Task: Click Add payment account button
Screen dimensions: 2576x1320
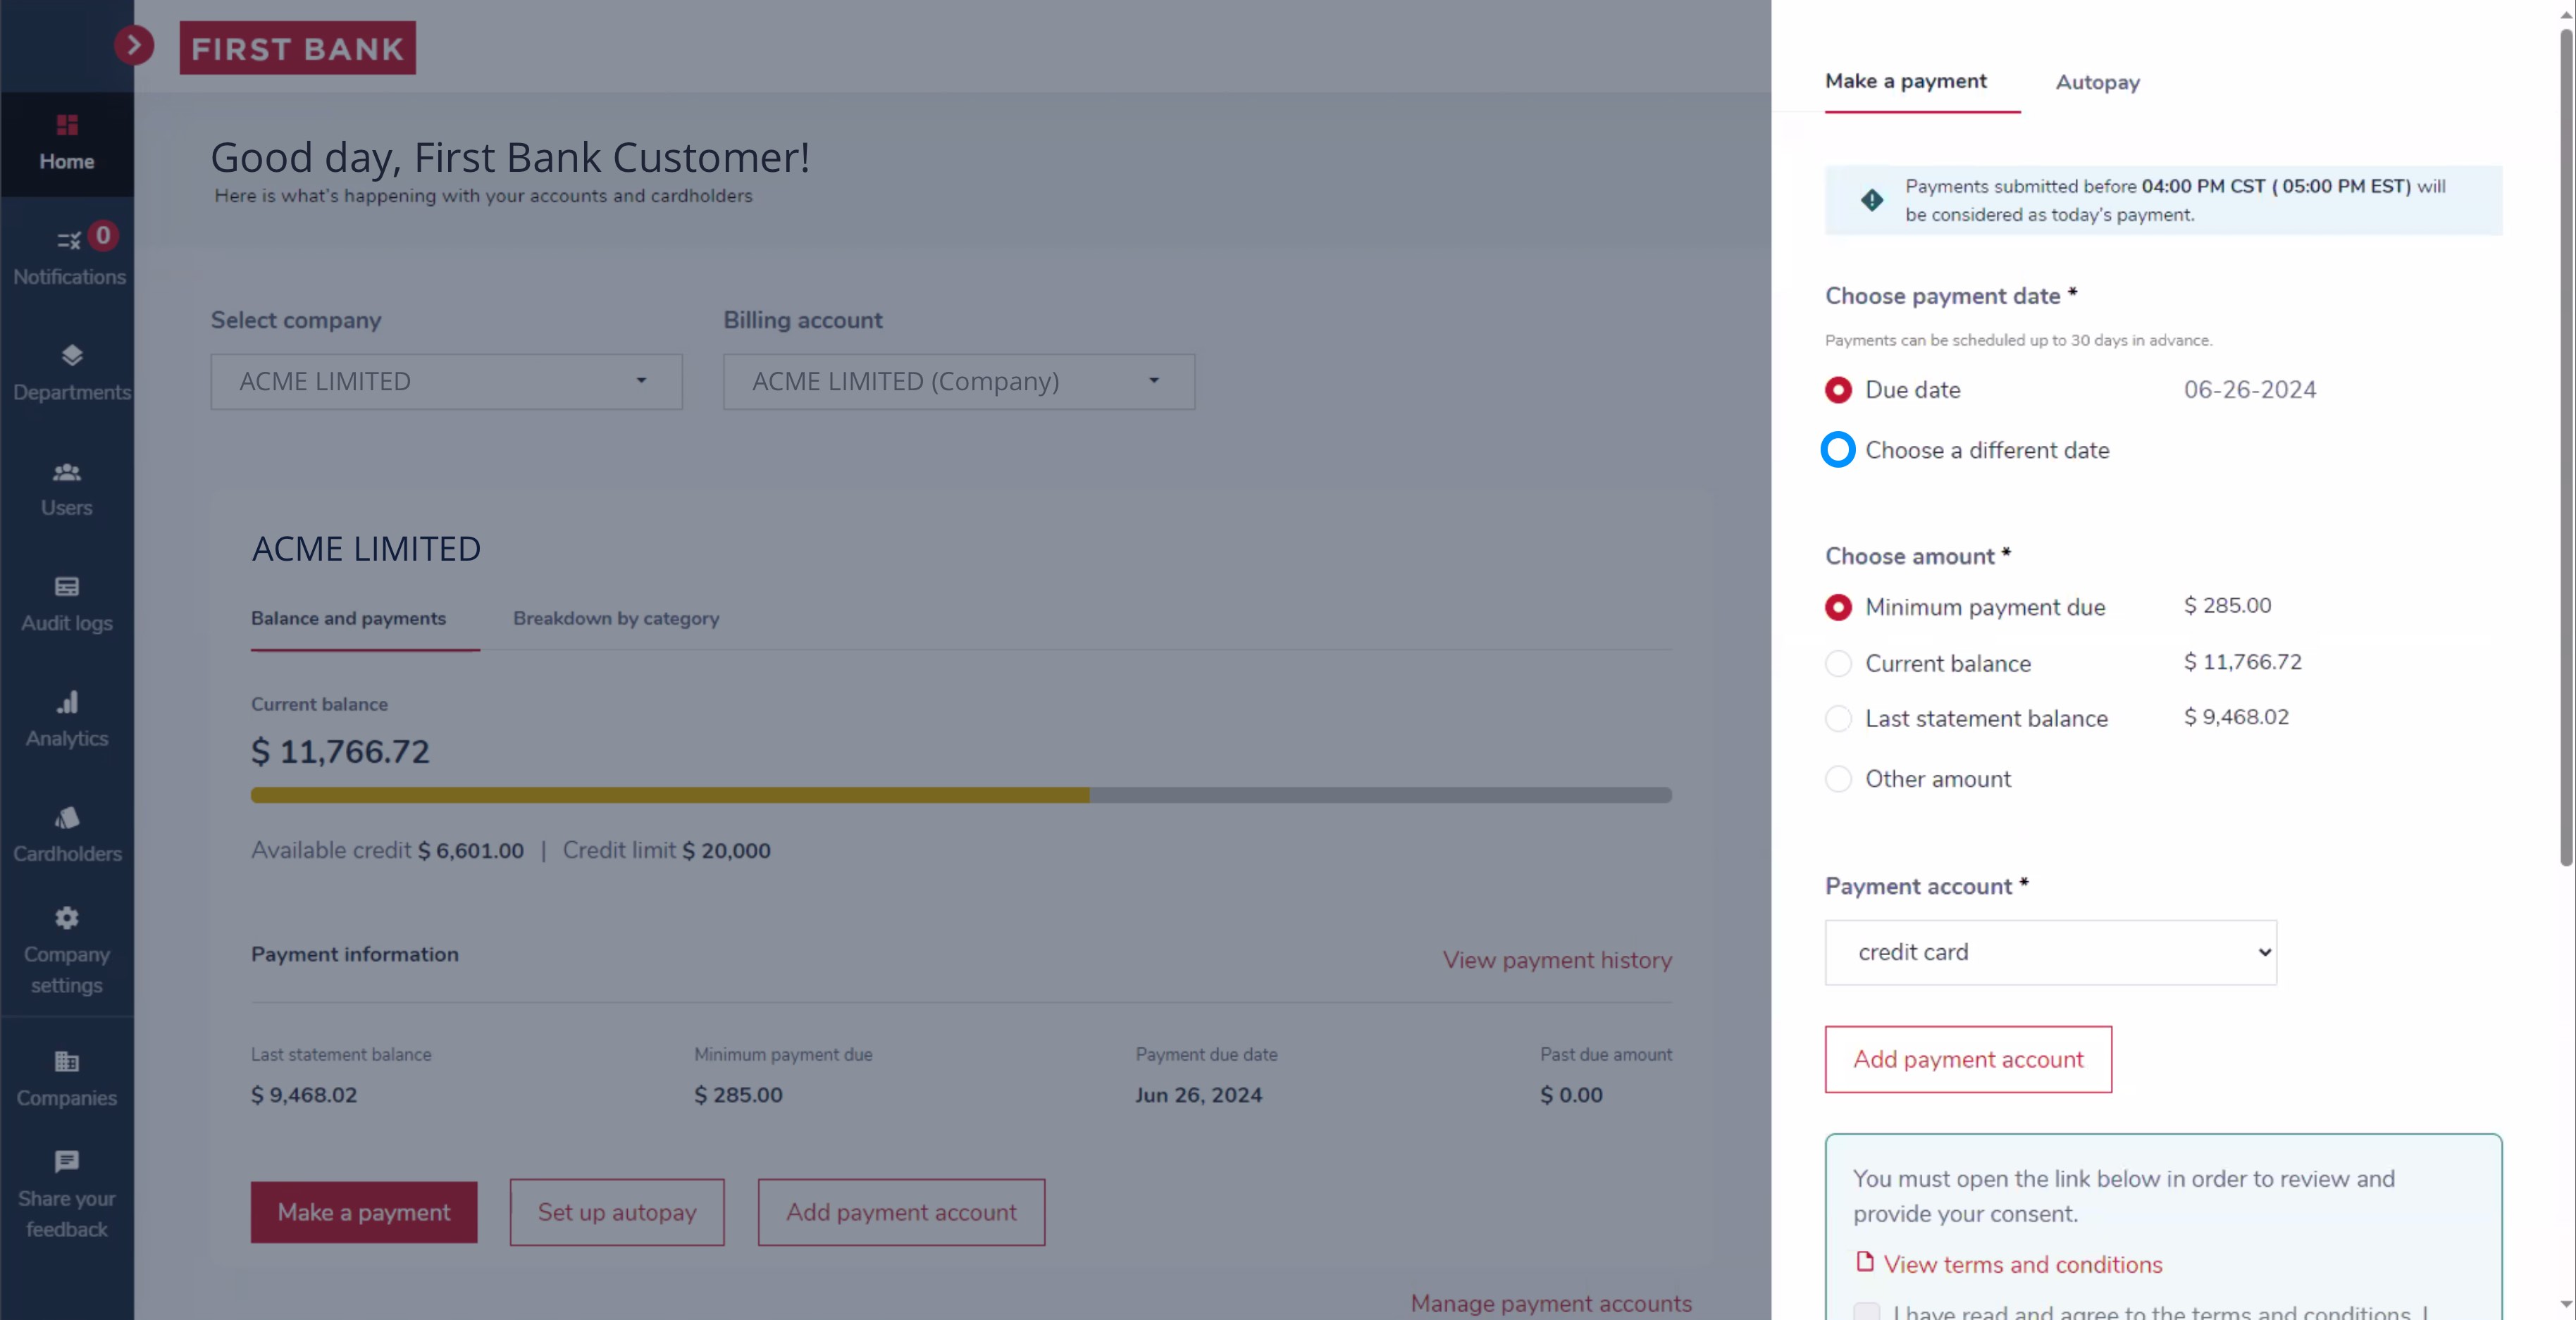Action: [1968, 1059]
